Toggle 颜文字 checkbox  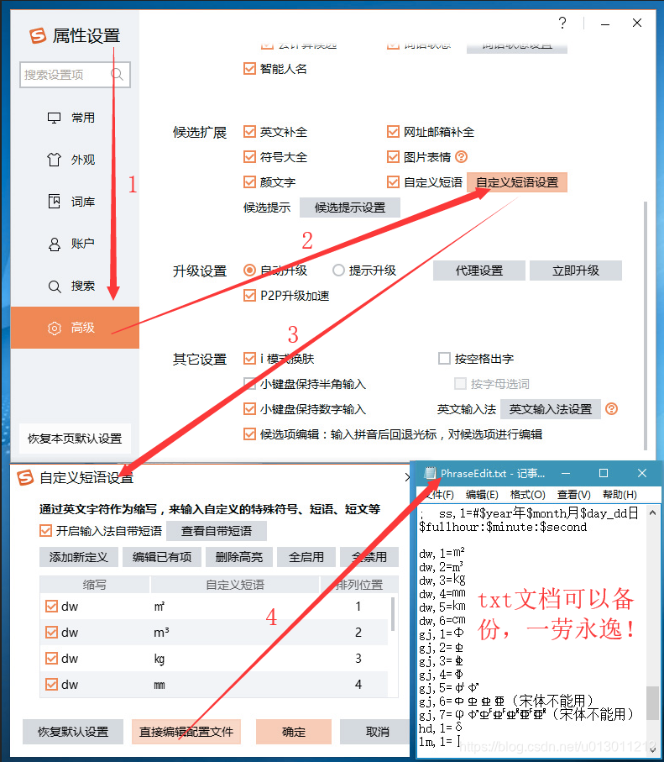[x=249, y=182]
